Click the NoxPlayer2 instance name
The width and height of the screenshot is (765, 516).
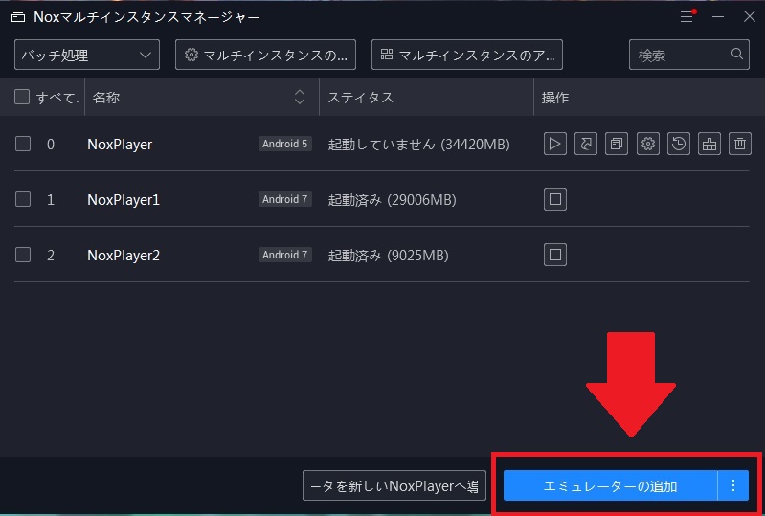click(124, 255)
